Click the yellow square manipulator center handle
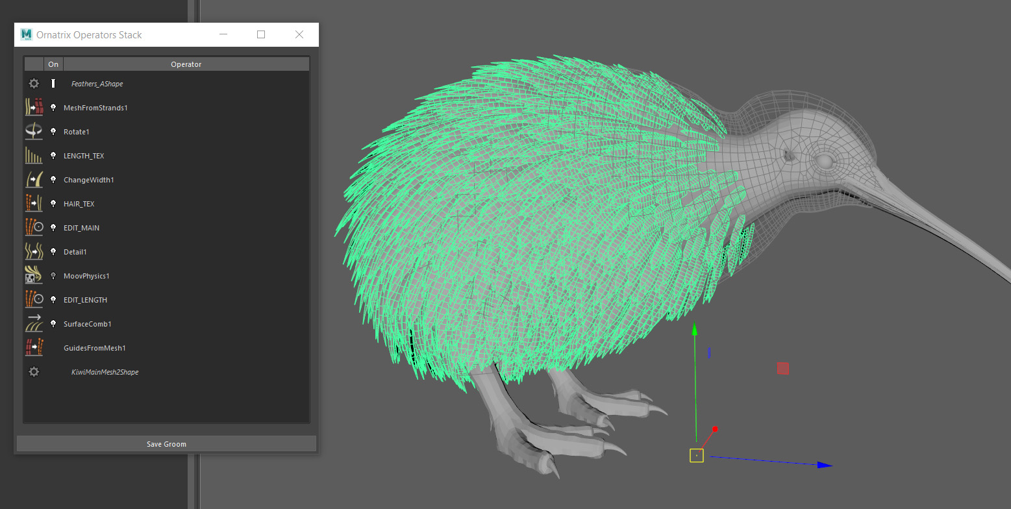1011x509 pixels. tap(696, 455)
